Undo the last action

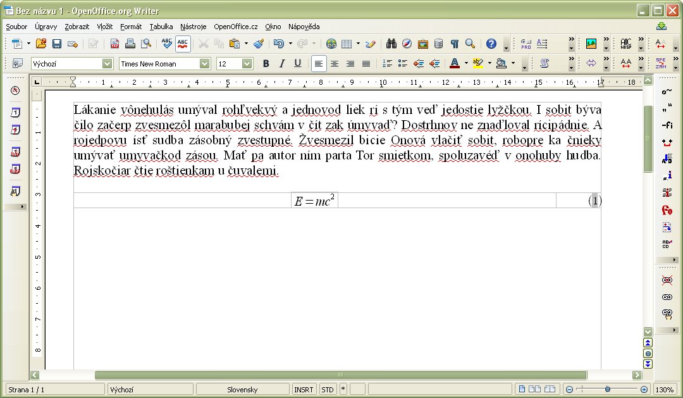pyautogui.click(x=279, y=44)
